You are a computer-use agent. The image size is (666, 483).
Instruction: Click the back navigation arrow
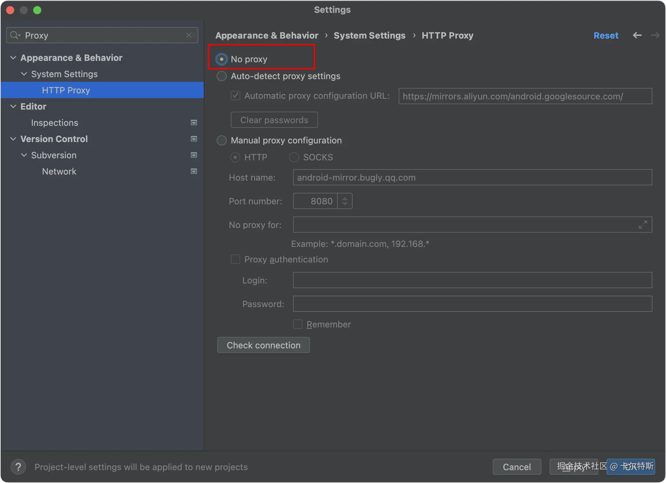[x=637, y=35]
